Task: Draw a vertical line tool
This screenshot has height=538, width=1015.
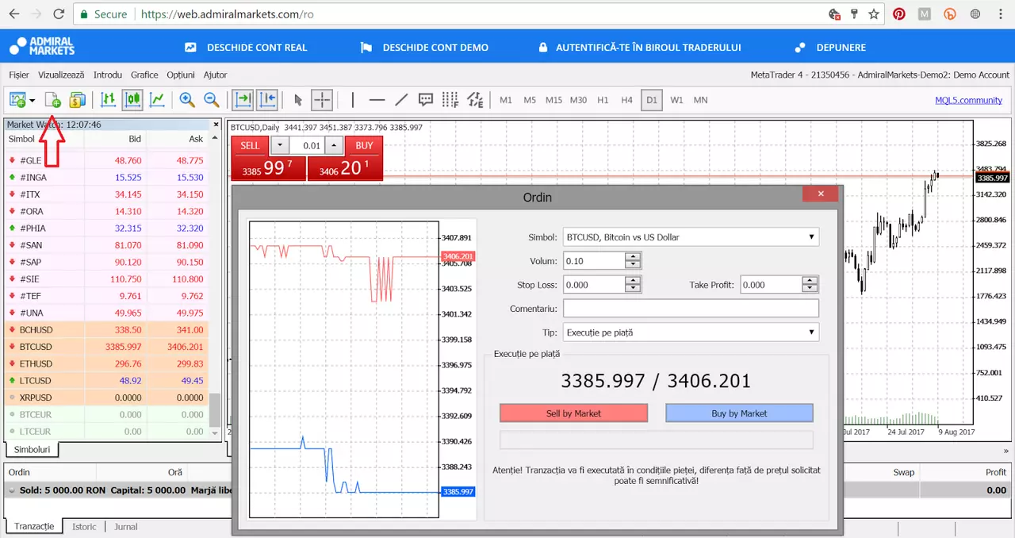Action: click(x=353, y=100)
